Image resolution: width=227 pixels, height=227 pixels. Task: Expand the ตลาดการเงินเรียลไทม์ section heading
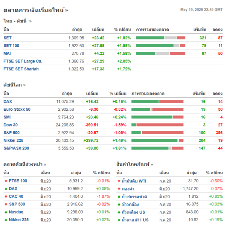pyautogui.click(x=36, y=10)
